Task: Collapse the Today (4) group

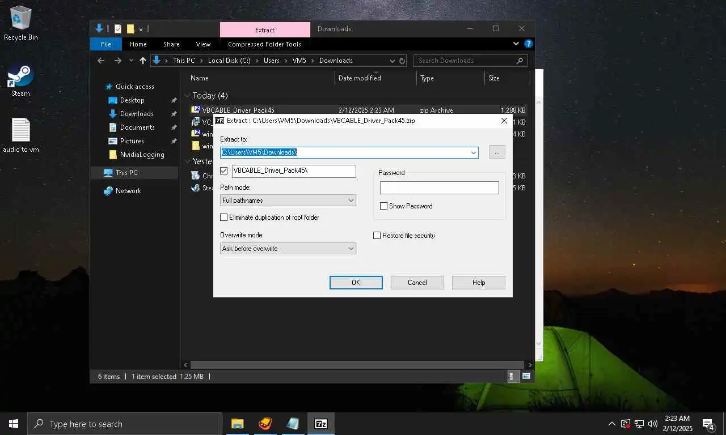Action: point(187,96)
